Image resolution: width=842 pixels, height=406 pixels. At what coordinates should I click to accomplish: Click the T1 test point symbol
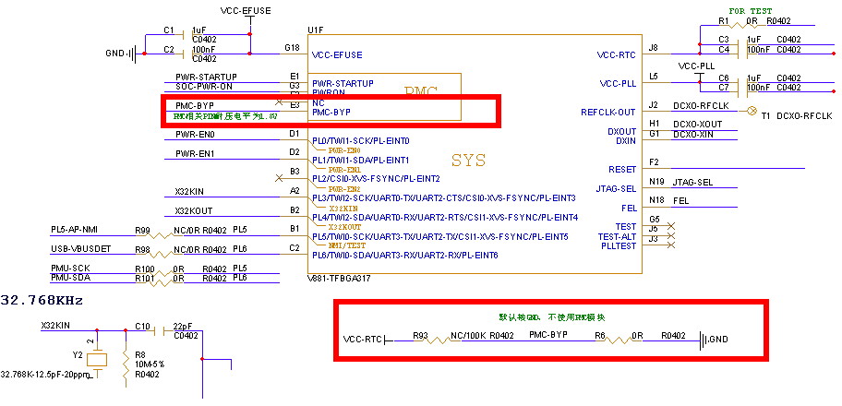click(751, 112)
